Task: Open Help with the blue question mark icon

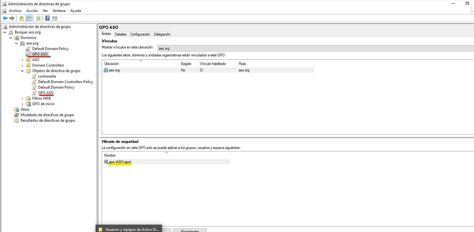Action: [48, 18]
